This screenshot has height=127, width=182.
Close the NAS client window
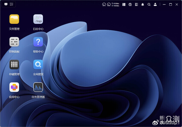(177, 5)
